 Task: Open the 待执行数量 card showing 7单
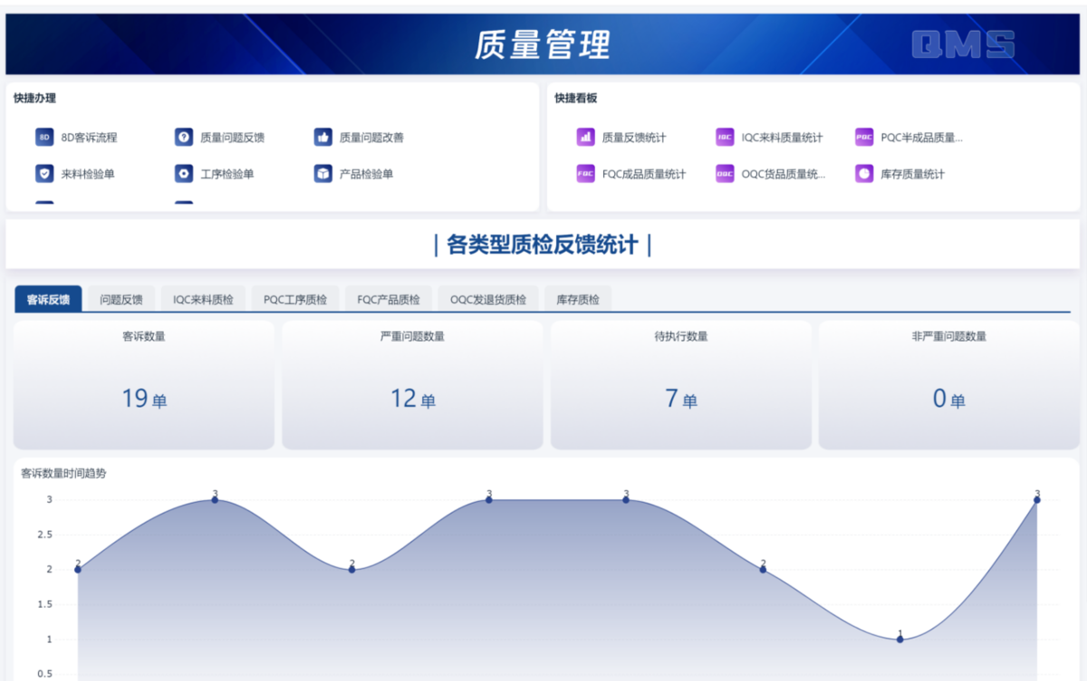(x=681, y=385)
